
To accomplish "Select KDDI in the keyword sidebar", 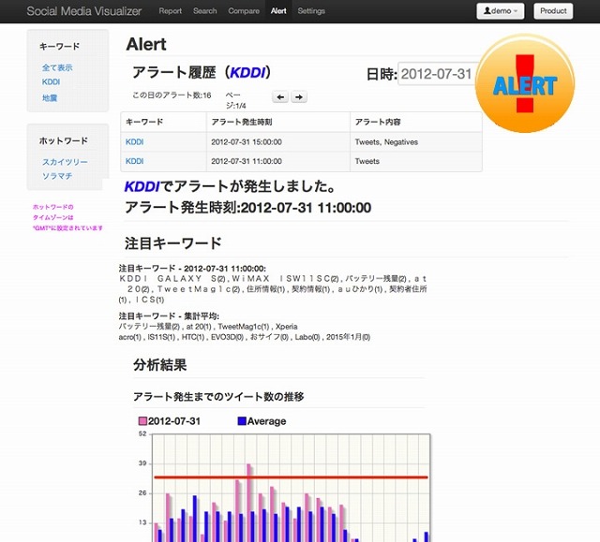I will click(51, 82).
